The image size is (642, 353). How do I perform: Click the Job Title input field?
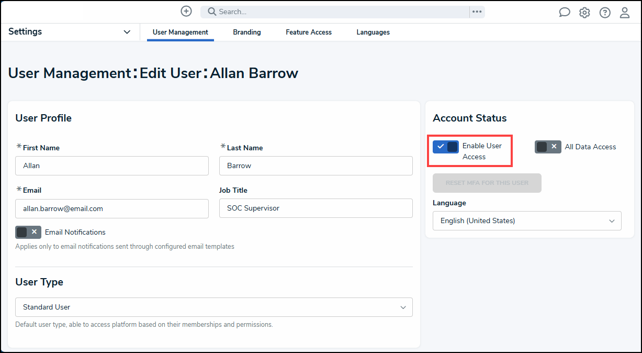coord(316,208)
